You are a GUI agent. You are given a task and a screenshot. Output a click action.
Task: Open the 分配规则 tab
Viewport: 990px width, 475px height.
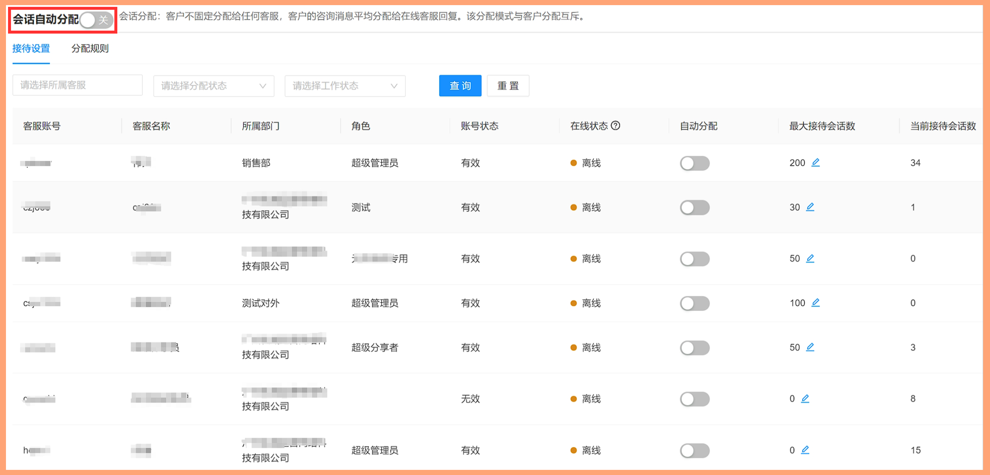[90, 49]
